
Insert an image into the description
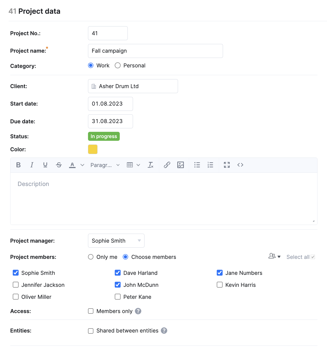tap(180, 165)
